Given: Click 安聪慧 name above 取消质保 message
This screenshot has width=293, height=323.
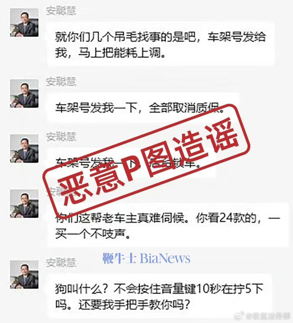Looking at the screenshot, I should pos(61,82).
